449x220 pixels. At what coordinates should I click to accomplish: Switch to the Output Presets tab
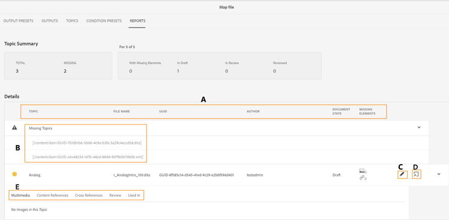(19, 21)
